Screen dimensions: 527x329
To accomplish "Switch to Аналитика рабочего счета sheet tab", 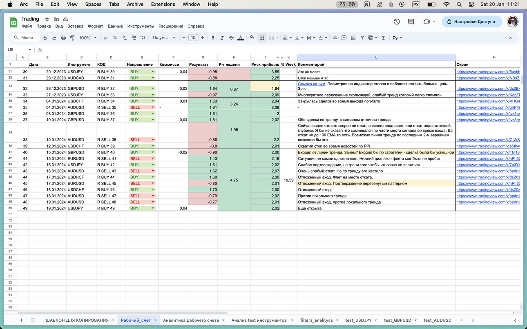I will 191,320.
